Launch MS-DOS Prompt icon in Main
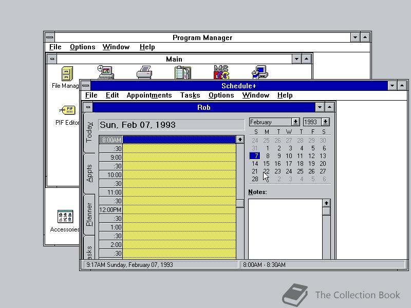Screen dimensions: 411x308 coord(221,72)
